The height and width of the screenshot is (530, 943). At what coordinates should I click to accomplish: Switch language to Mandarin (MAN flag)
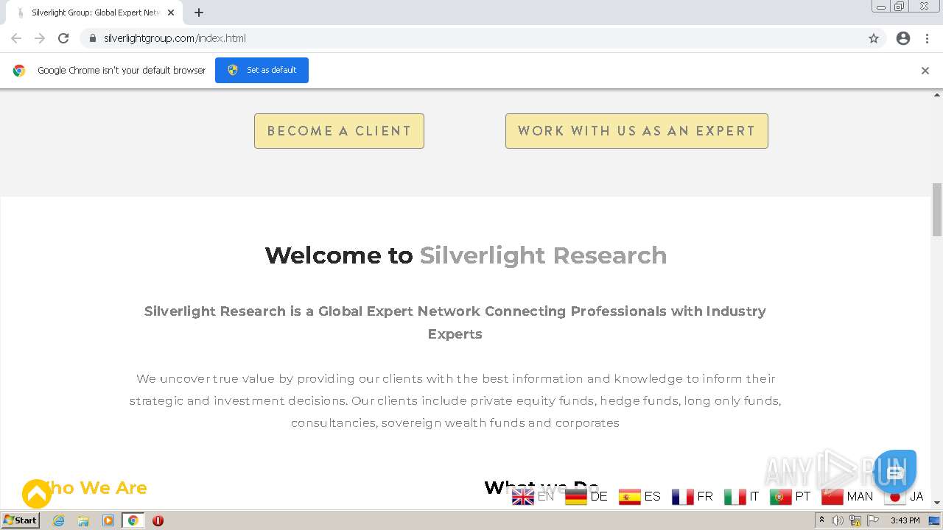(x=847, y=497)
